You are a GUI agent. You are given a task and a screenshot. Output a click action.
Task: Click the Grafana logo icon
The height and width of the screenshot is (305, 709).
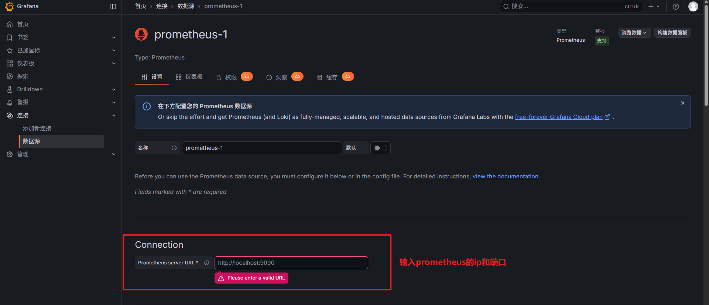tap(10, 6)
